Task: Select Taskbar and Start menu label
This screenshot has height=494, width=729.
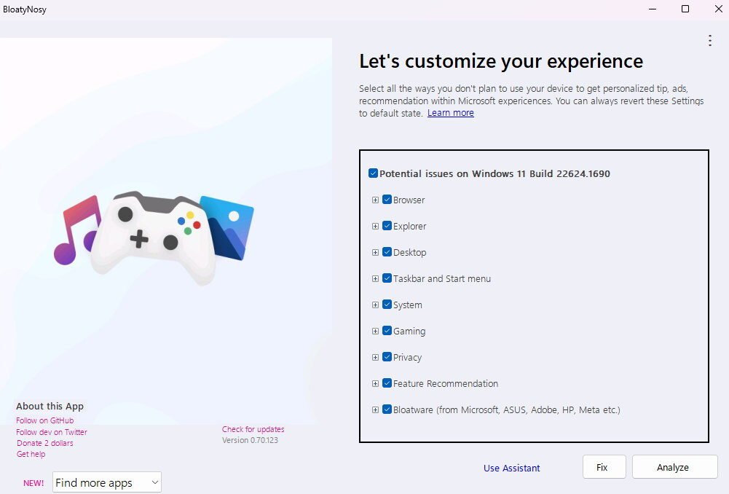Action: click(x=441, y=278)
